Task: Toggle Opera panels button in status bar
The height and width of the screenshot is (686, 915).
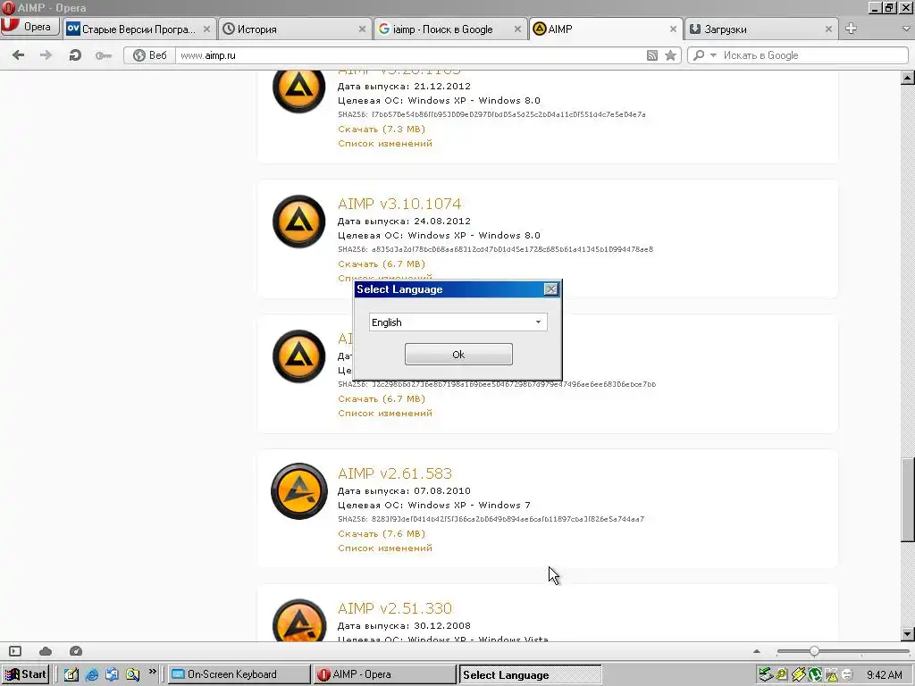Action: pyautogui.click(x=15, y=651)
